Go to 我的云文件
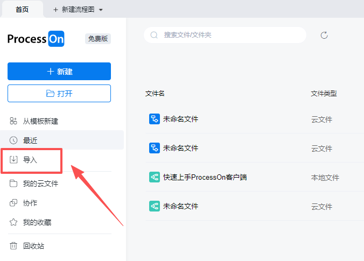 [40, 184]
